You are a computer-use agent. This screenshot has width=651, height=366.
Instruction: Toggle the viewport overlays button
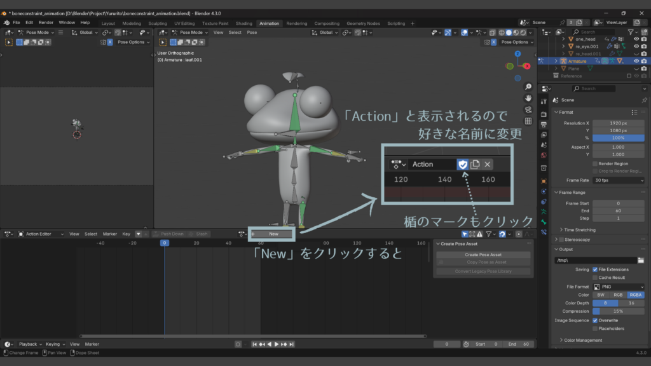click(464, 32)
